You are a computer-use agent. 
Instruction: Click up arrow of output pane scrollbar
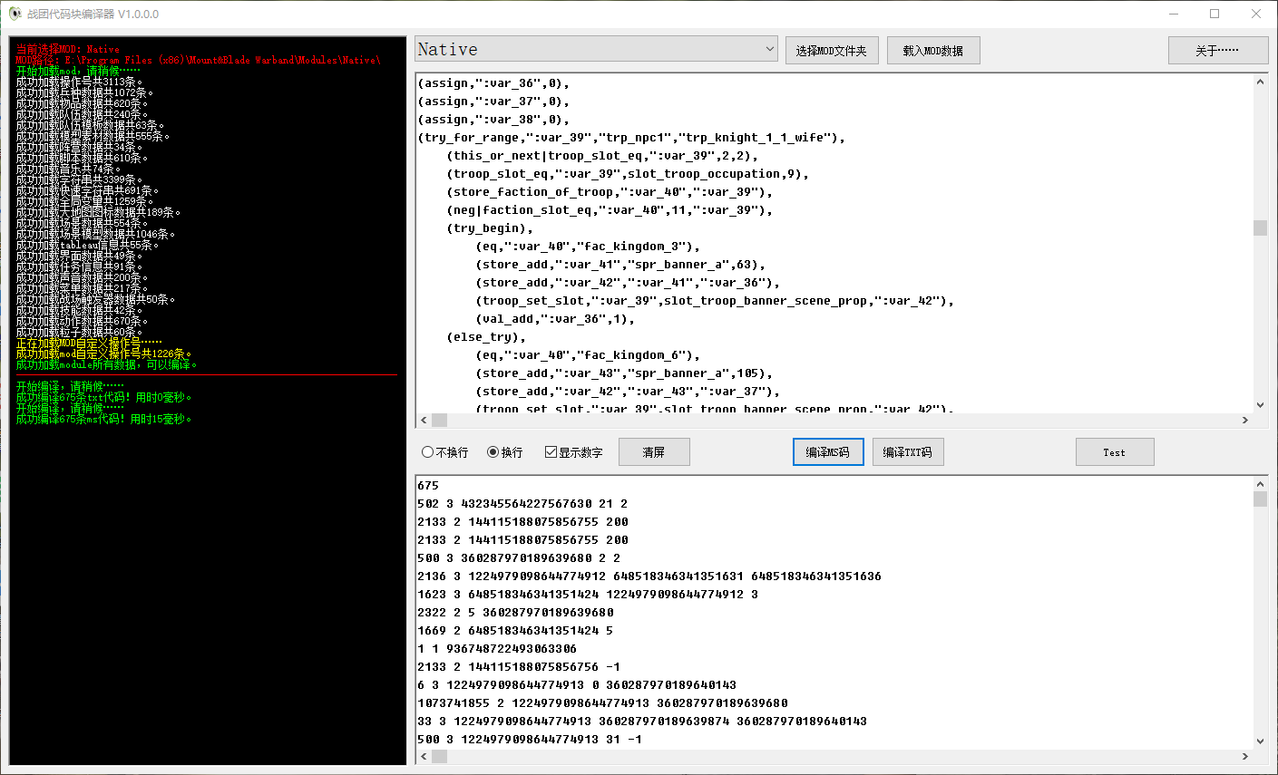[1260, 483]
